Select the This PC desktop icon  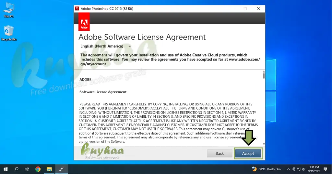point(9,10)
